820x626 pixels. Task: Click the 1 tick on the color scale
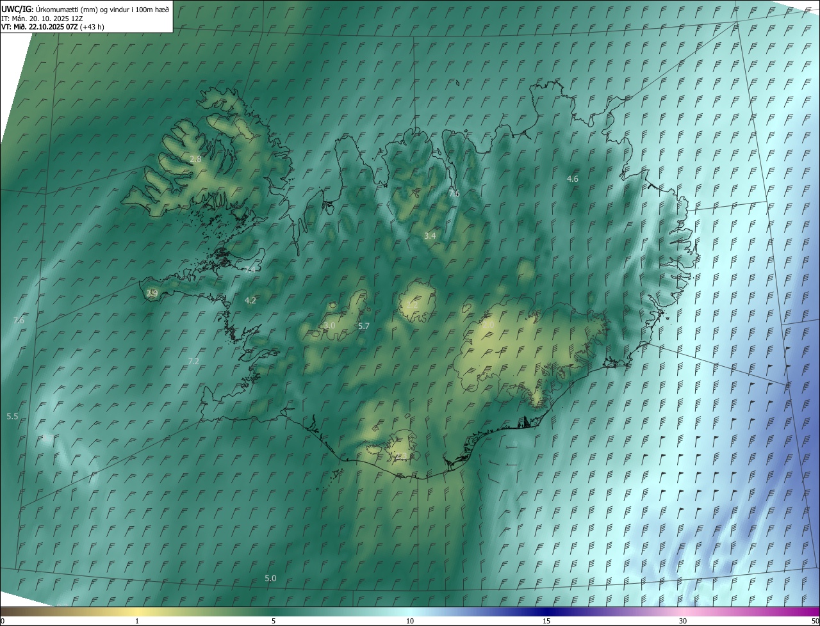point(137,622)
